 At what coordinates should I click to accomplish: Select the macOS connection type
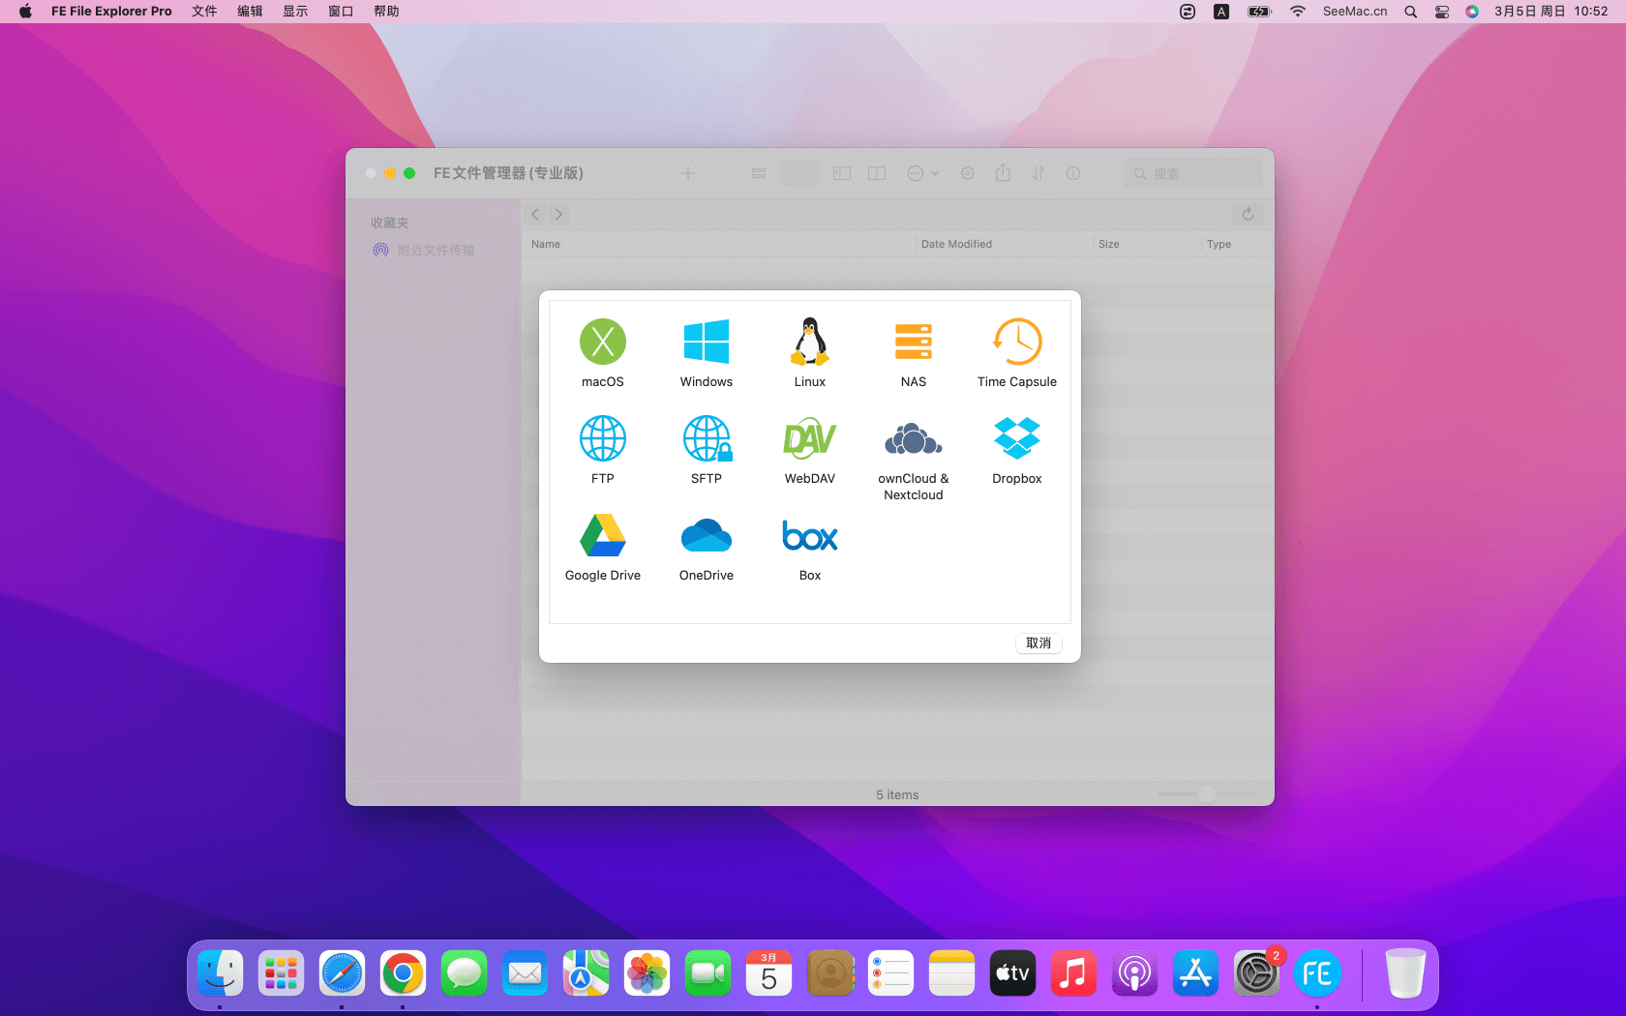point(602,343)
